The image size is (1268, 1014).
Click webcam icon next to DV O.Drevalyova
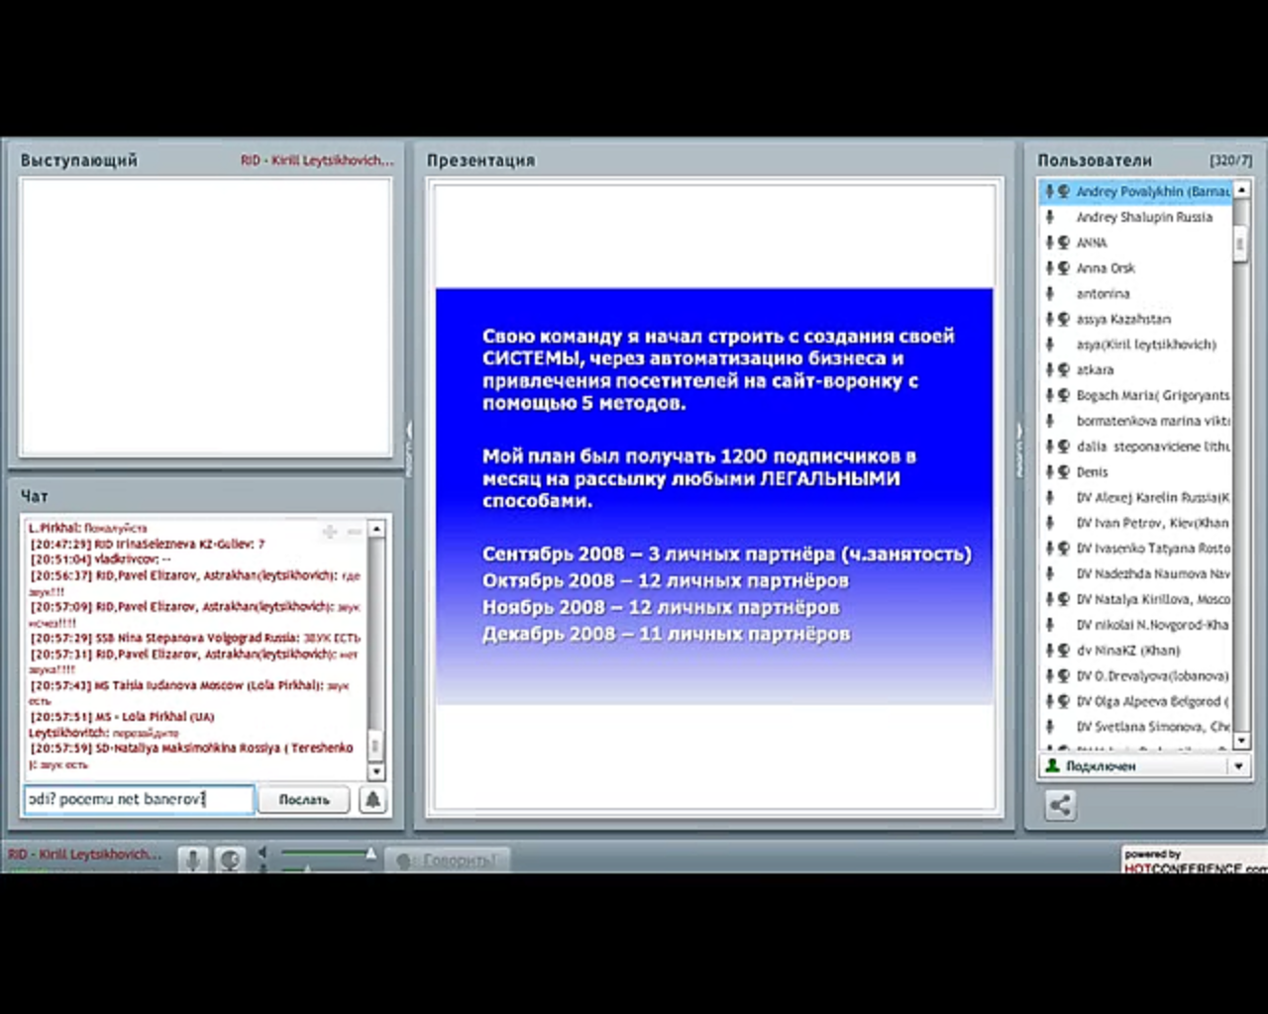point(1063,676)
